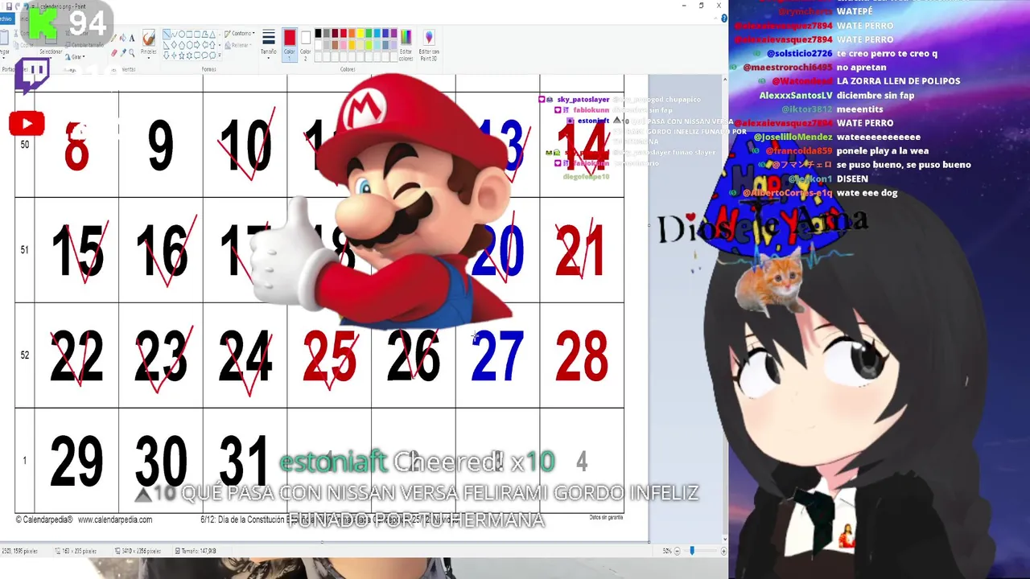1030x579 pixels.
Task: Pick the white color swatch
Action: (318, 45)
